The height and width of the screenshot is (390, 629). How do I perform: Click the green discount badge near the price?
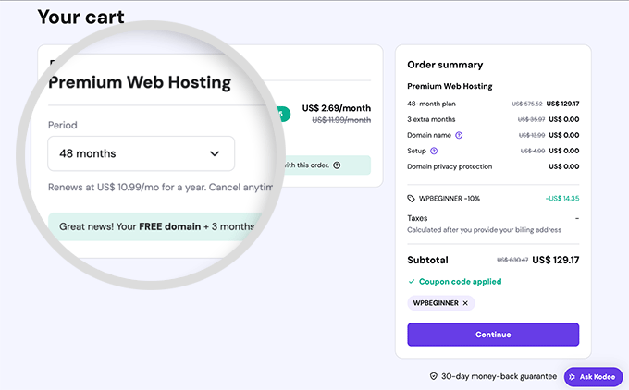coord(283,114)
